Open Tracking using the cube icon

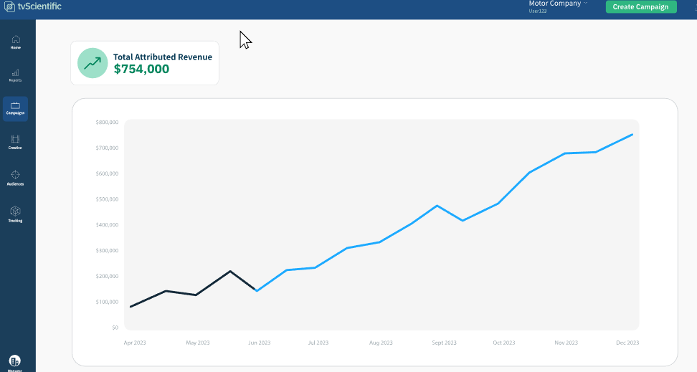pyautogui.click(x=16, y=211)
